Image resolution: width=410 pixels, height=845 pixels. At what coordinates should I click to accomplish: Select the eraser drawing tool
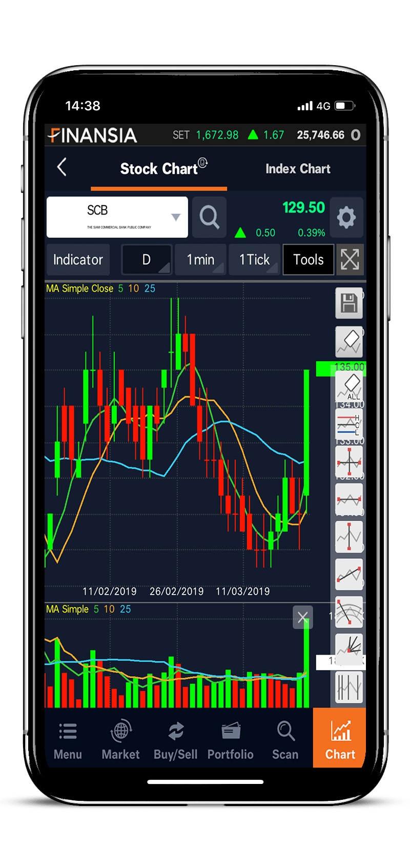click(349, 342)
